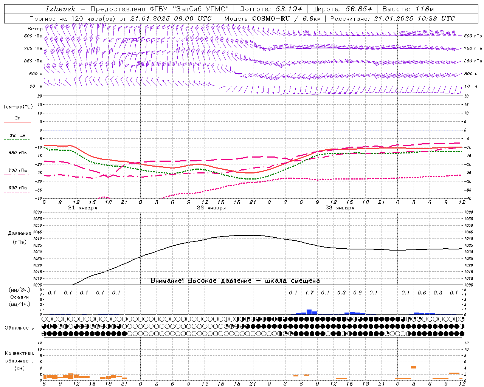Click the warning "Внимание! Высокое давление — шкала смещена"
This screenshot has width=484, height=387.
coord(236,281)
